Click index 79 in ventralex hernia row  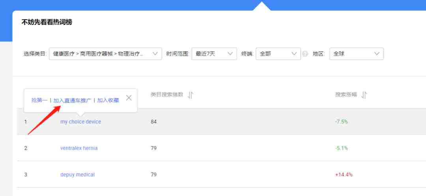(154, 148)
